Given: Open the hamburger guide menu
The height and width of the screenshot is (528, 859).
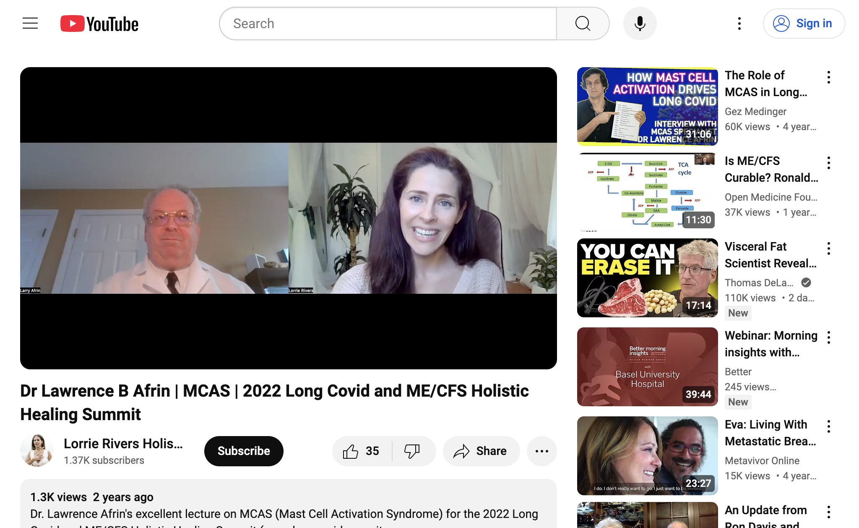Looking at the screenshot, I should point(30,24).
